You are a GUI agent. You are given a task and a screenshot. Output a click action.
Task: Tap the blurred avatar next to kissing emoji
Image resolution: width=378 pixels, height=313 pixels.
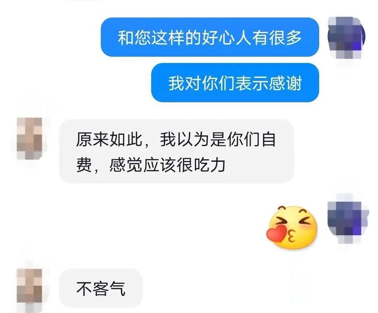coord(347,218)
